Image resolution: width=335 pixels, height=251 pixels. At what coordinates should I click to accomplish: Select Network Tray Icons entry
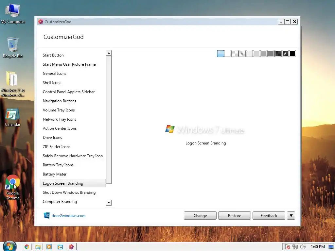pyautogui.click(x=73, y=119)
